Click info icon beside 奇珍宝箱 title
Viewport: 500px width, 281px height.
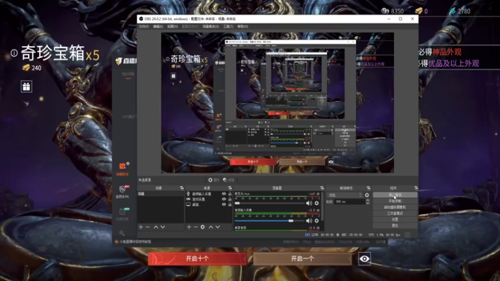pyautogui.click(x=14, y=53)
